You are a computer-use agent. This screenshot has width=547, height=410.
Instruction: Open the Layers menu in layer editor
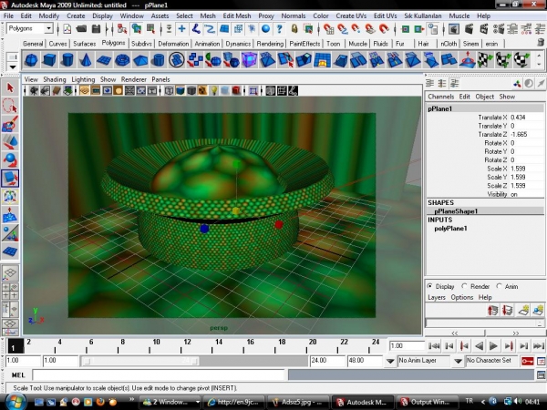(x=437, y=297)
